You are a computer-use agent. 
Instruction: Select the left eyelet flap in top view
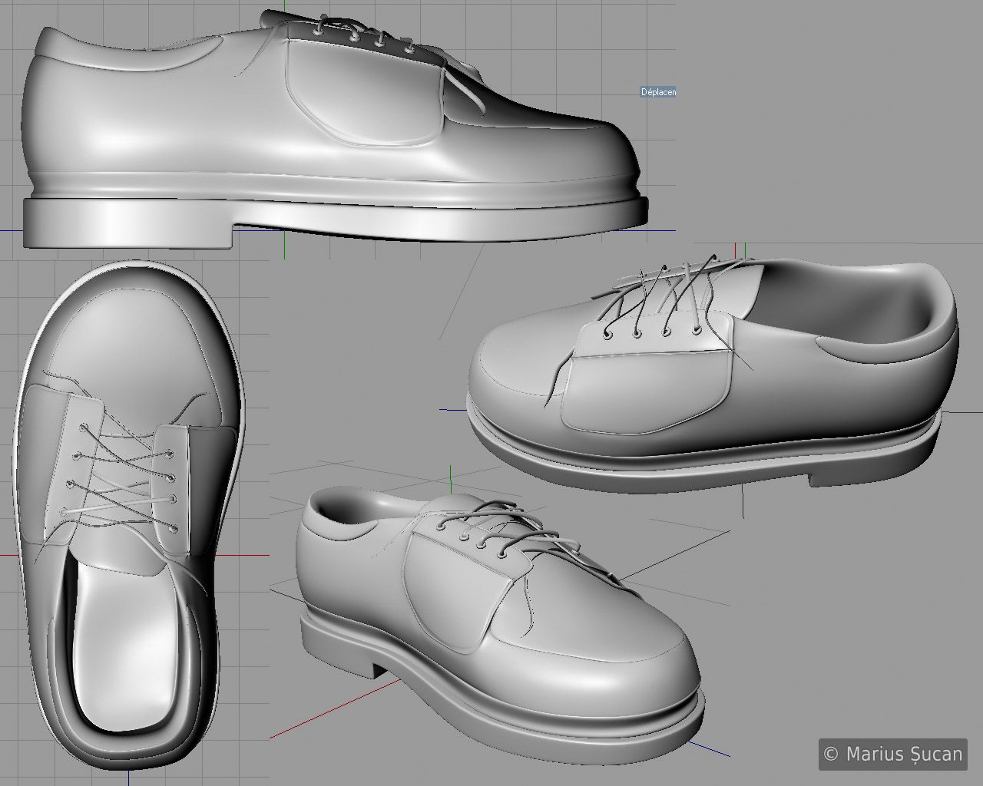[x=73, y=461]
